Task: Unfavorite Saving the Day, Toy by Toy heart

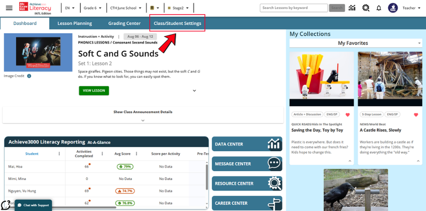Action: (x=347, y=115)
